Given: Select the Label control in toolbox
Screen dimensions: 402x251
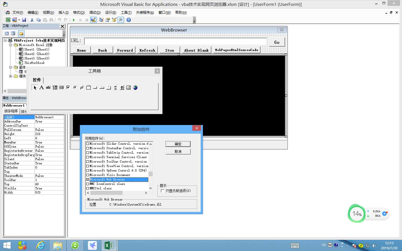Looking at the screenshot, I should (x=41, y=88).
